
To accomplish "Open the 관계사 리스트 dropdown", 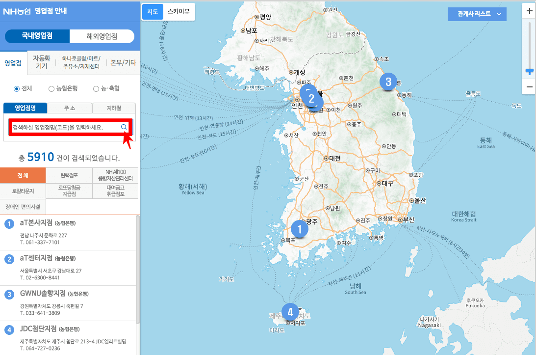I will 477,14.
